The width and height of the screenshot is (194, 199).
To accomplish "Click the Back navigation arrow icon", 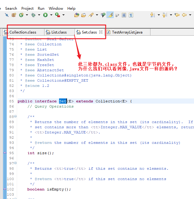I will pyautogui.click(x=184, y=15).
